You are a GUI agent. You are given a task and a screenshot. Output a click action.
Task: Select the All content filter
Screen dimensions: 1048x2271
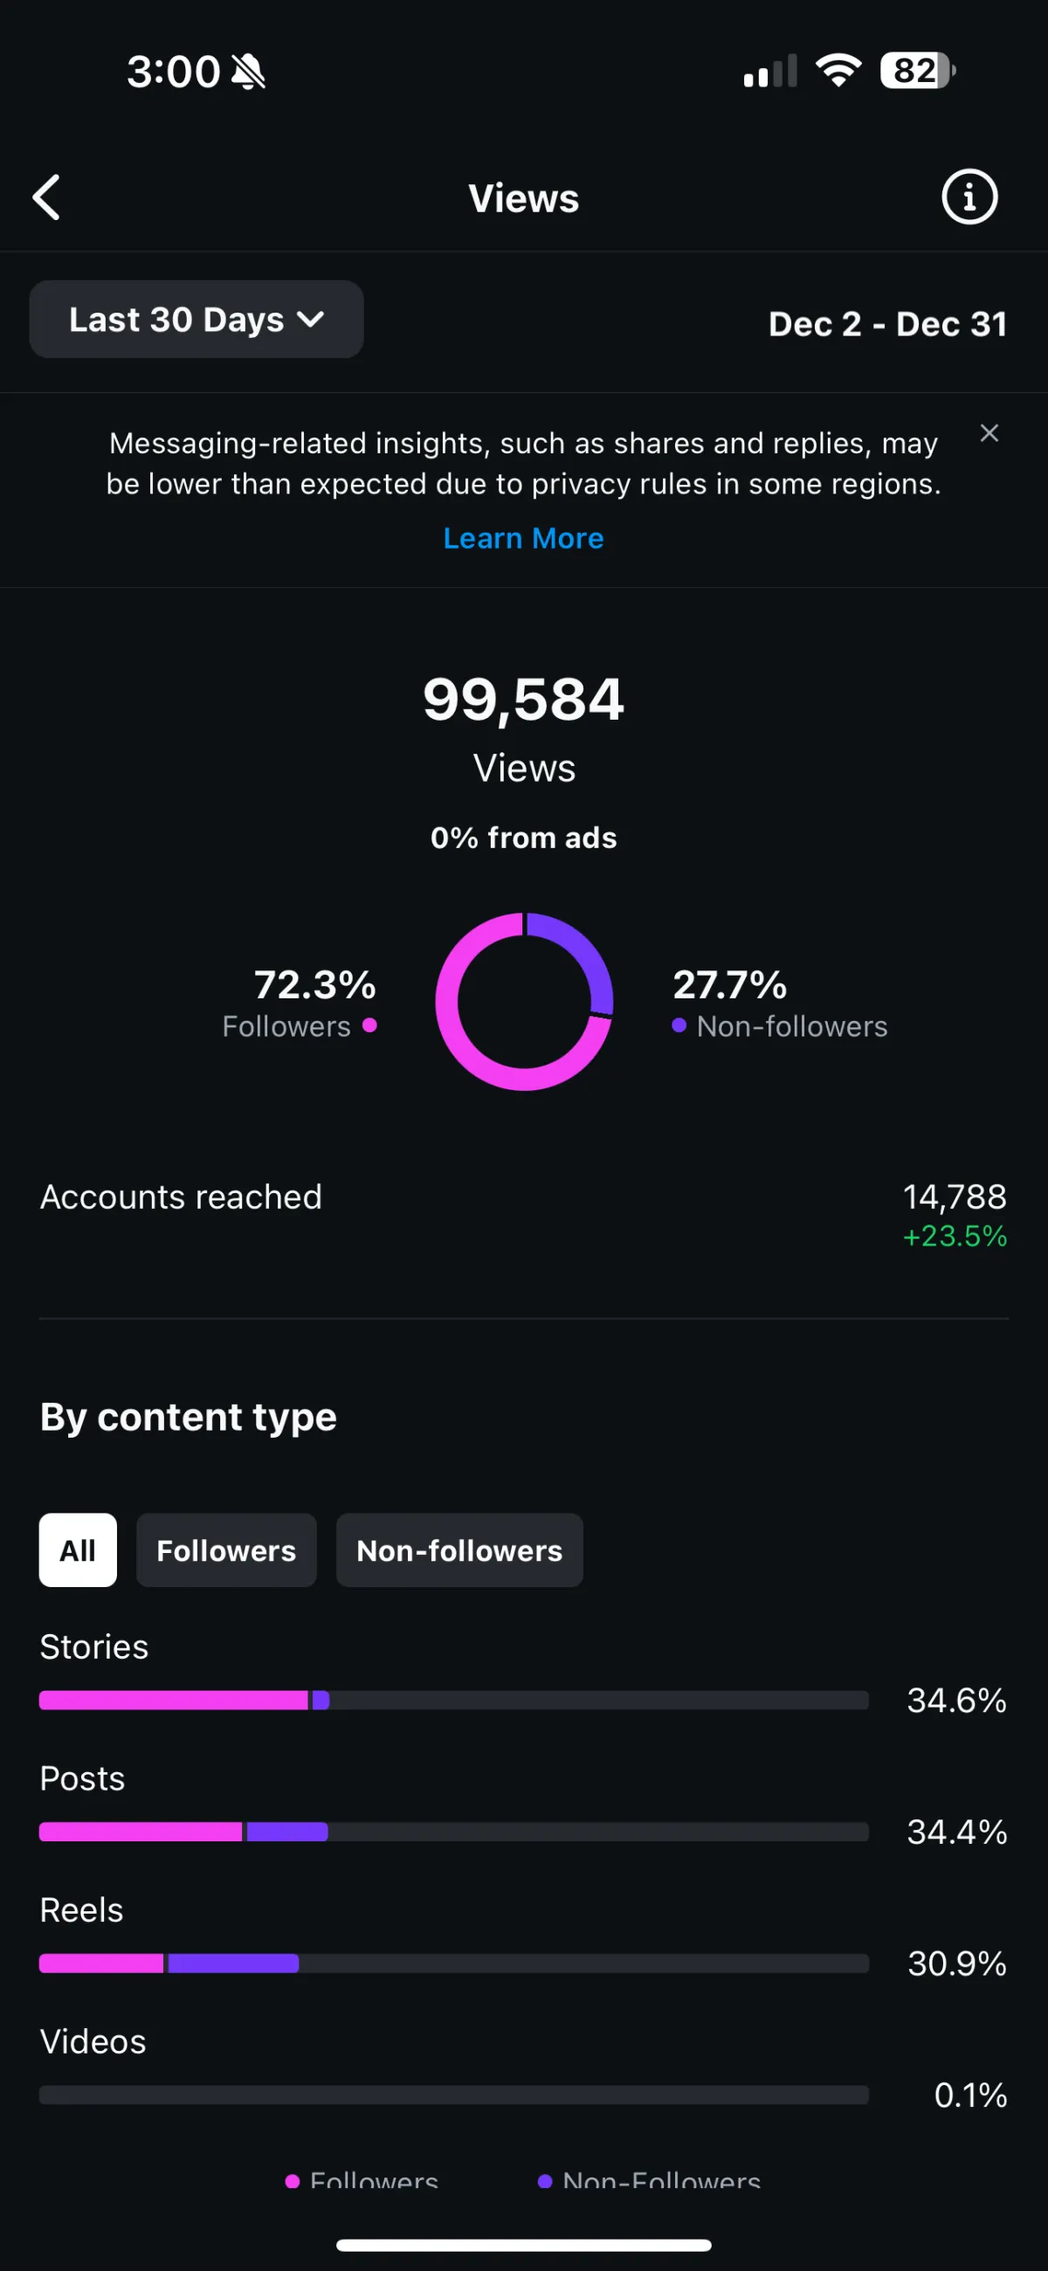[x=78, y=1550]
